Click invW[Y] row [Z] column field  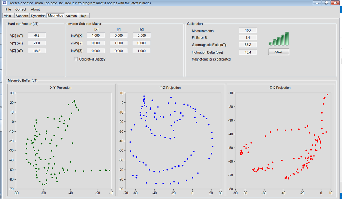(x=142, y=43)
